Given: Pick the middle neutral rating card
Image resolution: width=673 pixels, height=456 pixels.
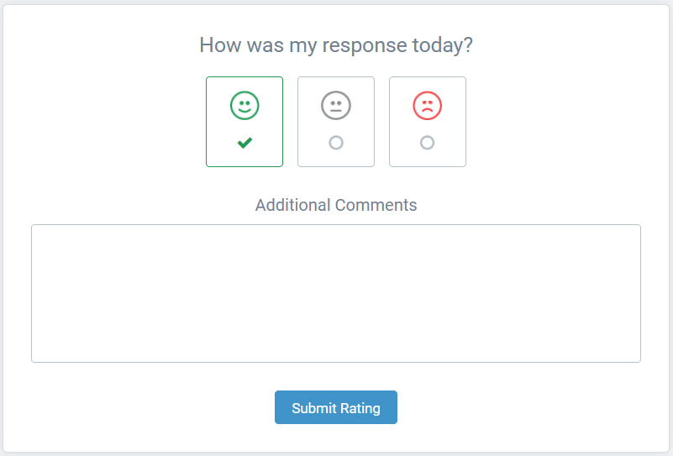Looking at the screenshot, I should 336,122.
